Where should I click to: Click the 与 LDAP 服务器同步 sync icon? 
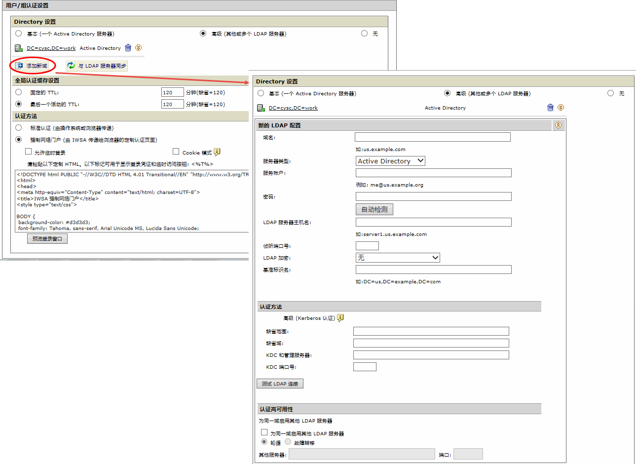coord(71,66)
